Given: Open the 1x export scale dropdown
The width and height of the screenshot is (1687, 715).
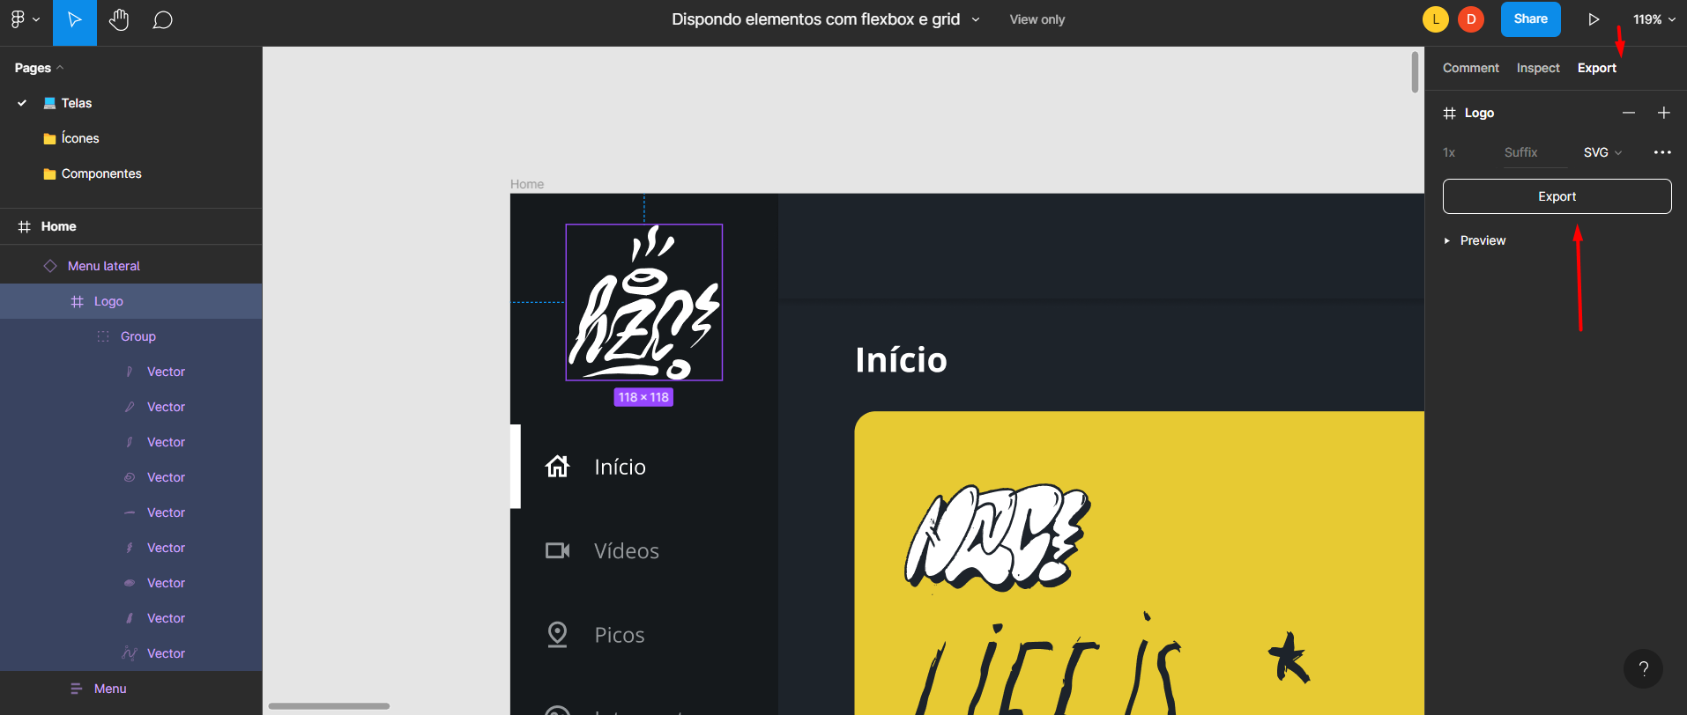Looking at the screenshot, I should (1449, 152).
